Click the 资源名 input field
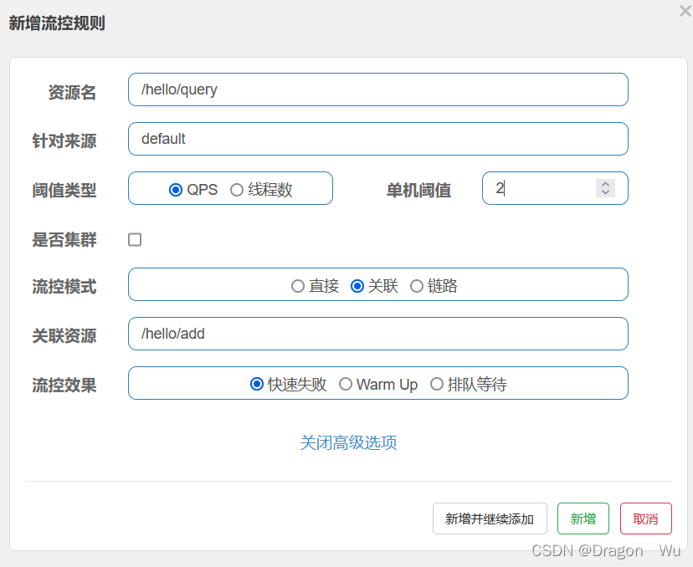This screenshot has width=693, height=567. (x=377, y=89)
